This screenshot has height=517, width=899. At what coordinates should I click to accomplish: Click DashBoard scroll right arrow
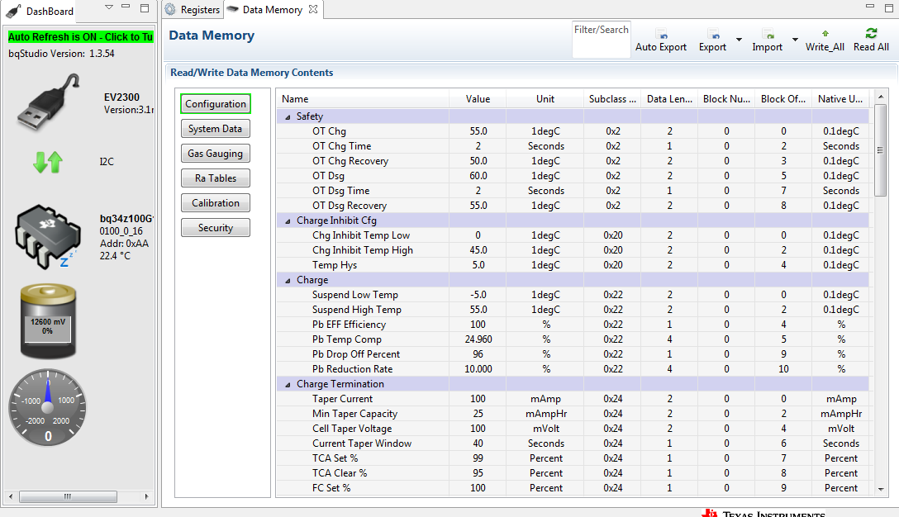click(x=147, y=496)
